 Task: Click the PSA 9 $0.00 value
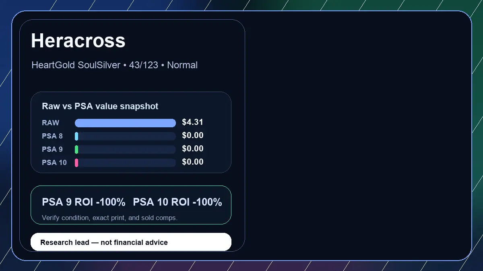click(193, 149)
